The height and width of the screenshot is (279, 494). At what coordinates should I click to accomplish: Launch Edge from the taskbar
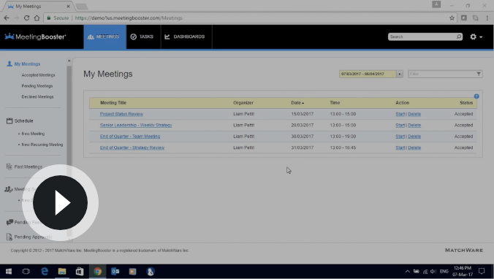click(x=45, y=272)
